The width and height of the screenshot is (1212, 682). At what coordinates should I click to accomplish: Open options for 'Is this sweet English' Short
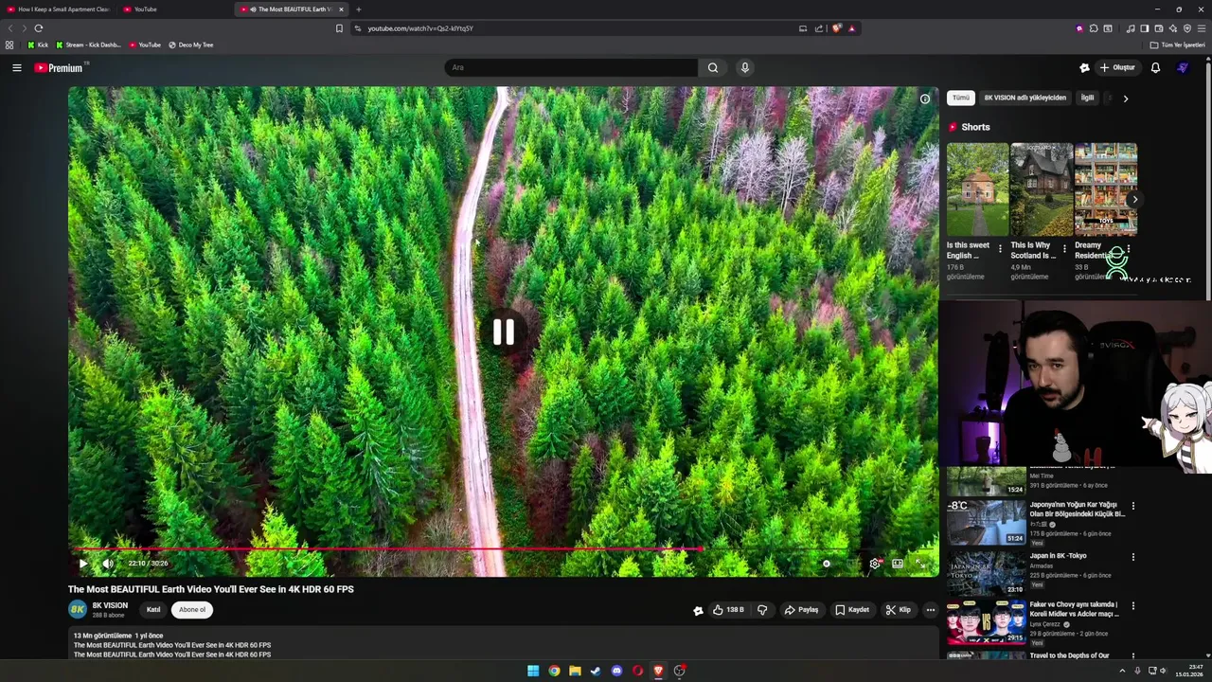tap(1000, 249)
